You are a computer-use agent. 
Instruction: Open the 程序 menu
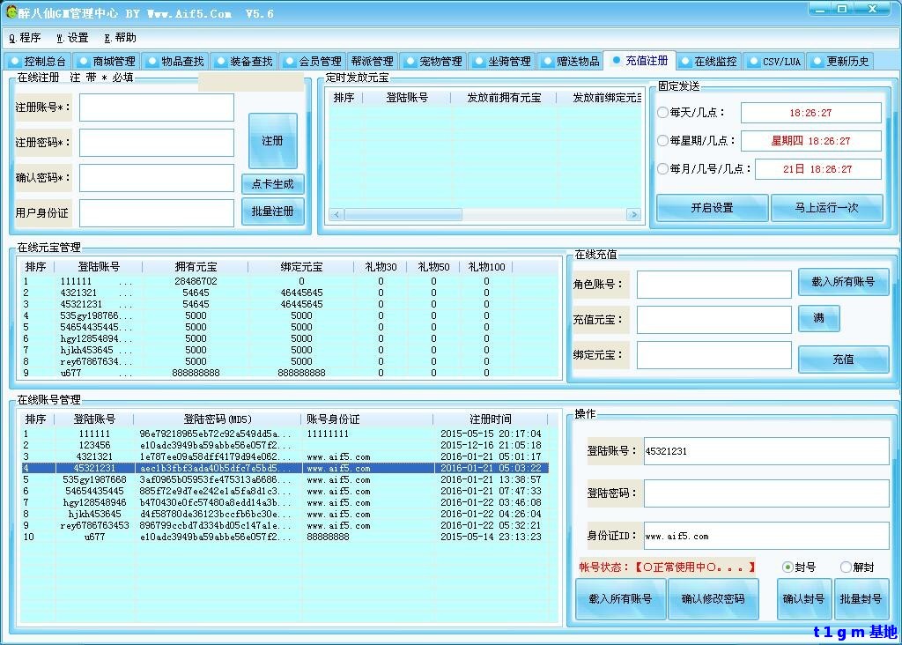25,38
